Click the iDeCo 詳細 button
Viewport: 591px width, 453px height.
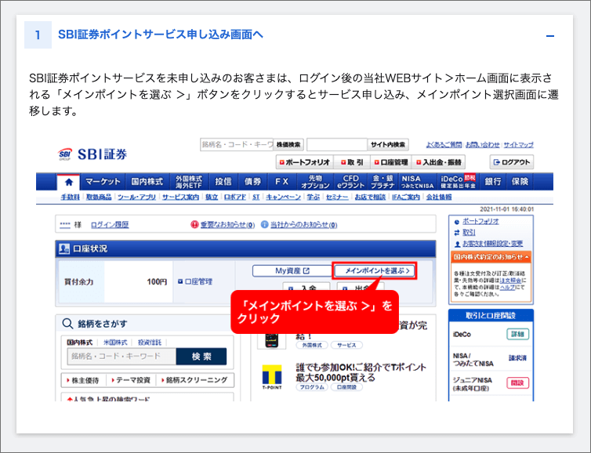point(517,335)
